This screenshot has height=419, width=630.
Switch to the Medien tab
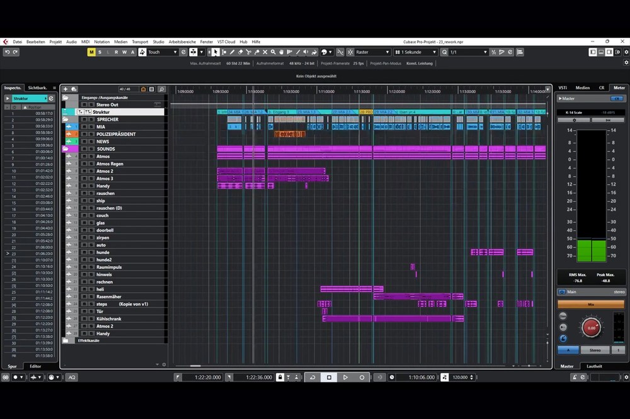582,88
